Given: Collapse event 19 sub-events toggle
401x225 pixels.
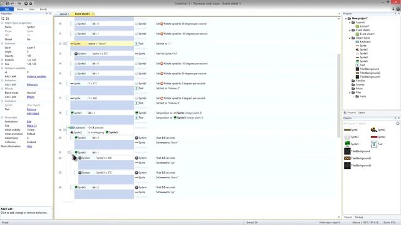Looking at the screenshot, I should (x=65, y=130).
